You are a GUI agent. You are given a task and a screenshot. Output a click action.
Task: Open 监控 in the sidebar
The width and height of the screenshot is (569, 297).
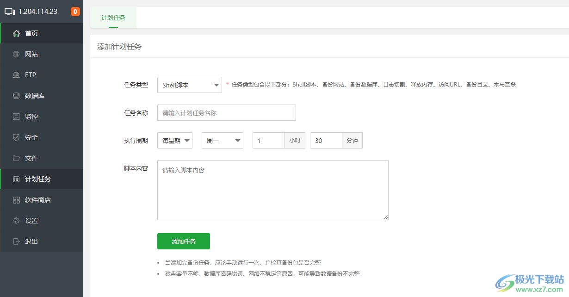coord(42,117)
